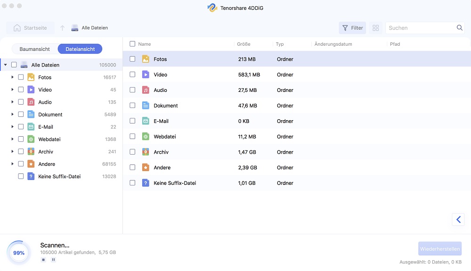Sort by the Typ column header
Screen dimensions: 471x271
point(280,44)
